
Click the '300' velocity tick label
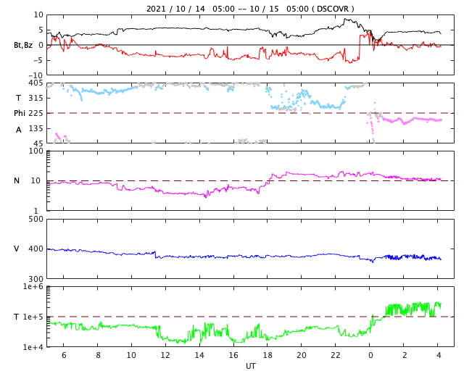36,279
